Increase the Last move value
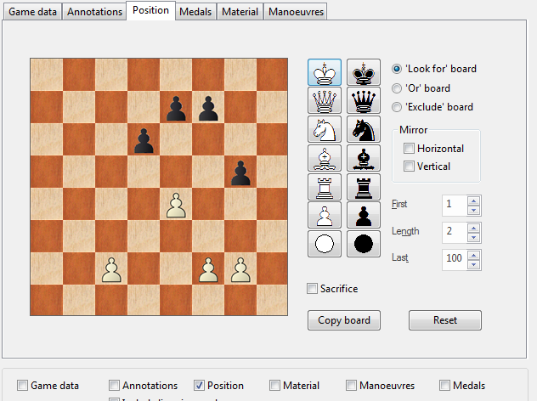 [x=473, y=255]
